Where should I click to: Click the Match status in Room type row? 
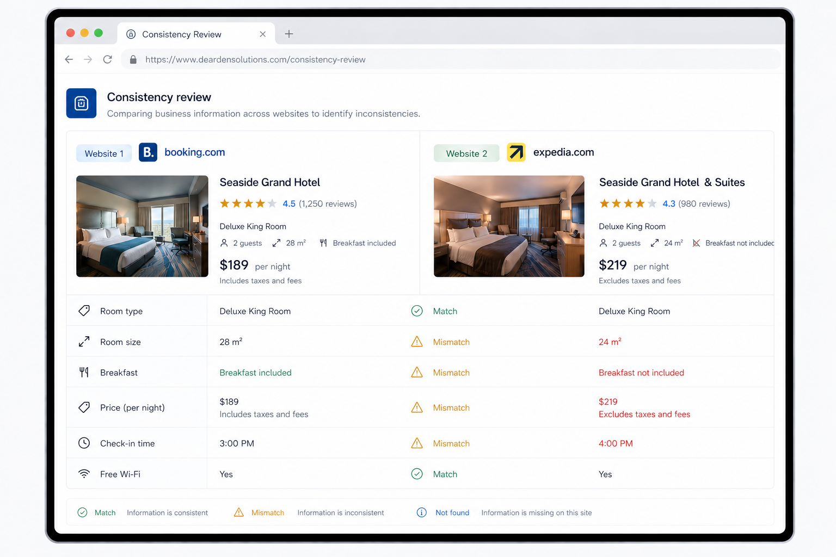(445, 311)
